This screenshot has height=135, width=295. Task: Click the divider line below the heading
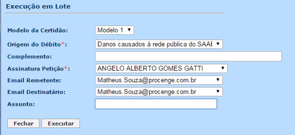coord(115,13)
